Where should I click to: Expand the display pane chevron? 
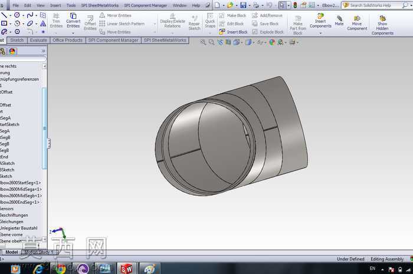(x=44, y=51)
